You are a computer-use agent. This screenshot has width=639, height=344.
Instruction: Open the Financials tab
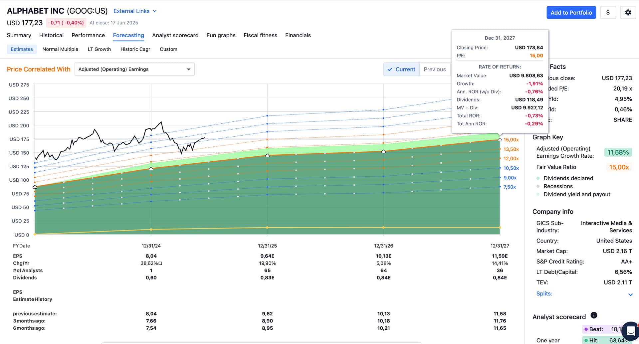[x=298, y=35]
